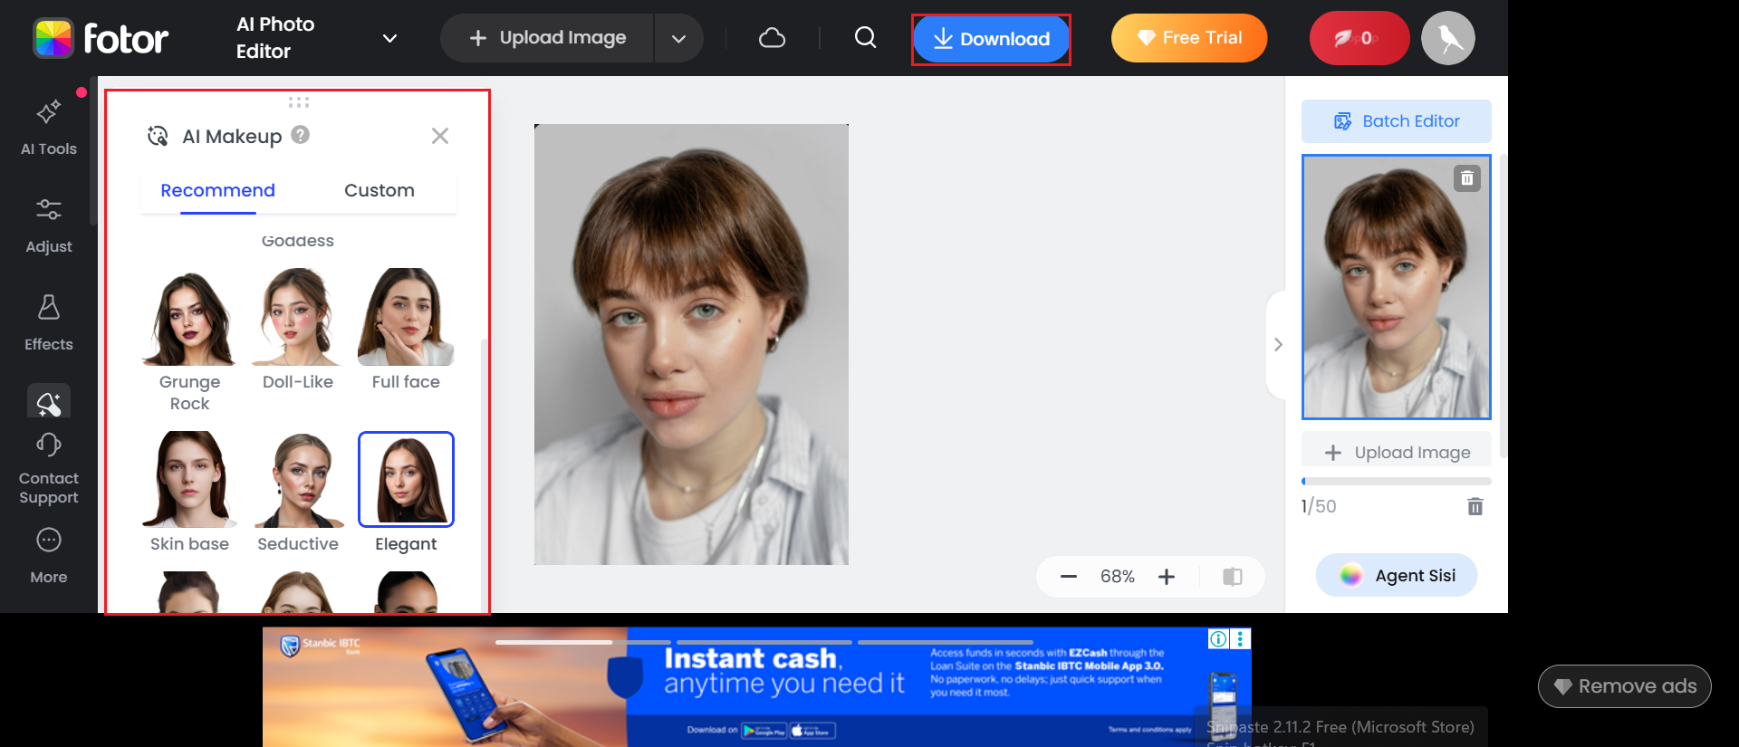The width and height of the screenshot is (1739, 747).
Task: Open the Effects panel
Action: (49, 322)
